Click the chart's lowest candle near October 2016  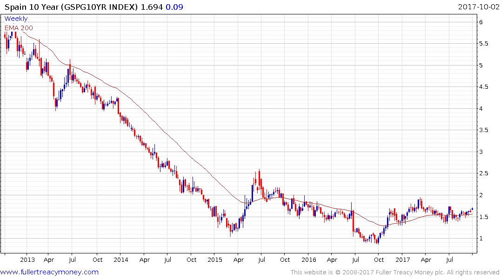(378, 240)
